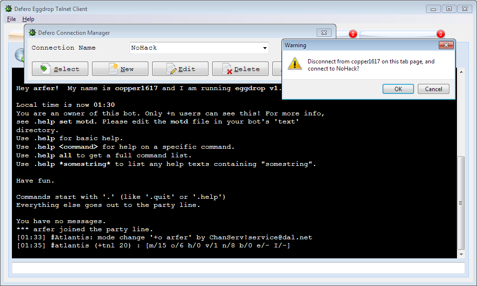The height and width of the screenshot is (286, 477).
Task: Open the Connection Name dropdown arrow
Action: tap(265, 48)
